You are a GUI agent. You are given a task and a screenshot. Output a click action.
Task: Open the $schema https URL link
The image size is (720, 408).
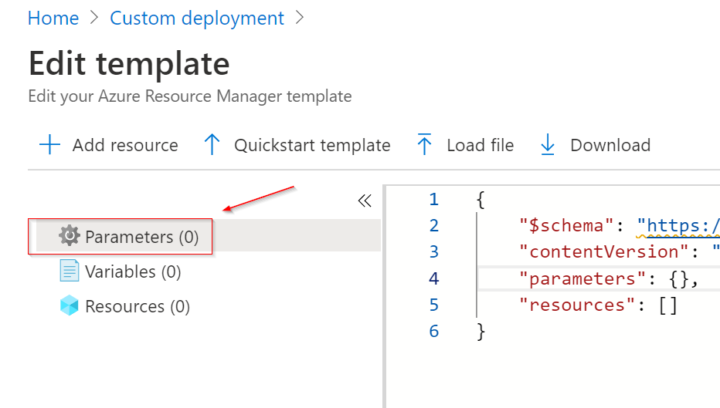tap(678, 225)
